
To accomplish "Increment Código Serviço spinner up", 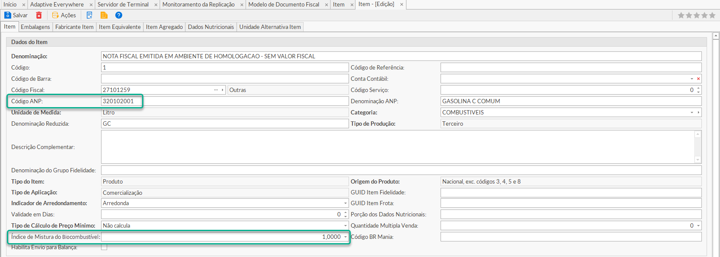I will tap(698, 88).
